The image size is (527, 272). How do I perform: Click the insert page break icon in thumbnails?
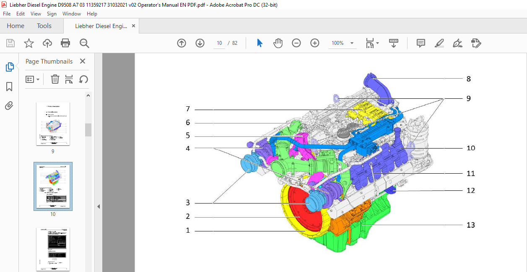tap(69, 79)
